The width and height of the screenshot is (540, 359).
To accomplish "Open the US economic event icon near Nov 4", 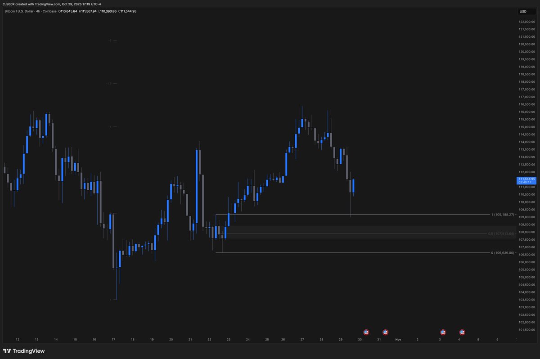I will click(462, 332).
